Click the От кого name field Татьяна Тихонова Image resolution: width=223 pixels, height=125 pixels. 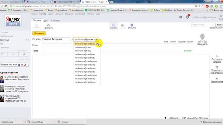coord(56,39)
